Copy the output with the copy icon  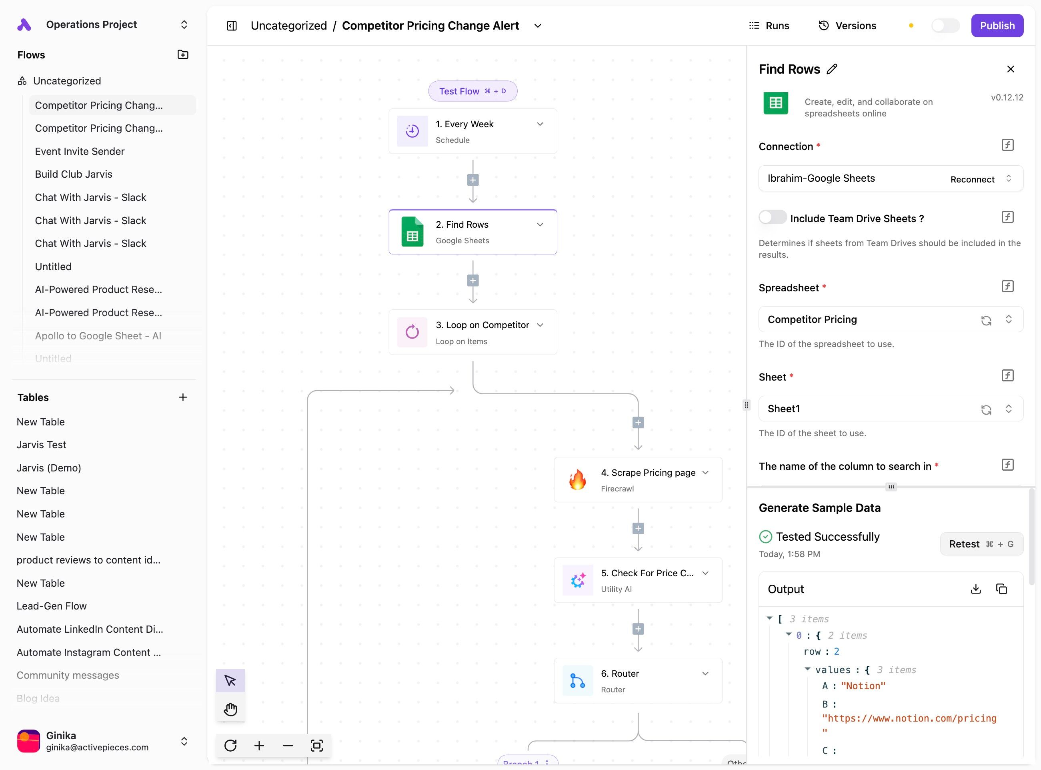(1001, 589)
